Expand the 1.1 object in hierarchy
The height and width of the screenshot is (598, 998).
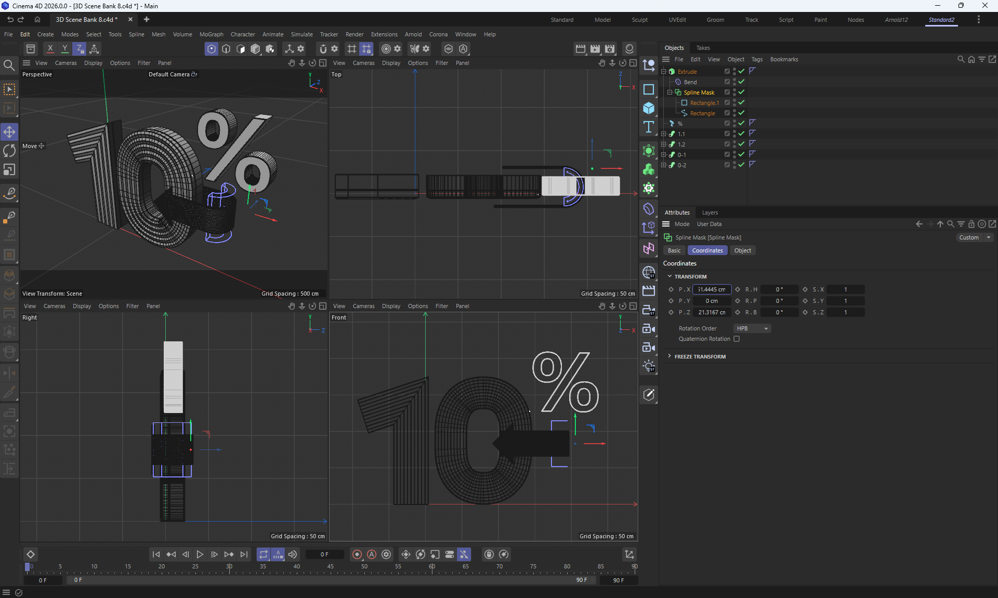coord(663,134)
